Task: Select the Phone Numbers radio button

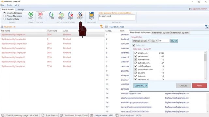Action: (5, 16)
